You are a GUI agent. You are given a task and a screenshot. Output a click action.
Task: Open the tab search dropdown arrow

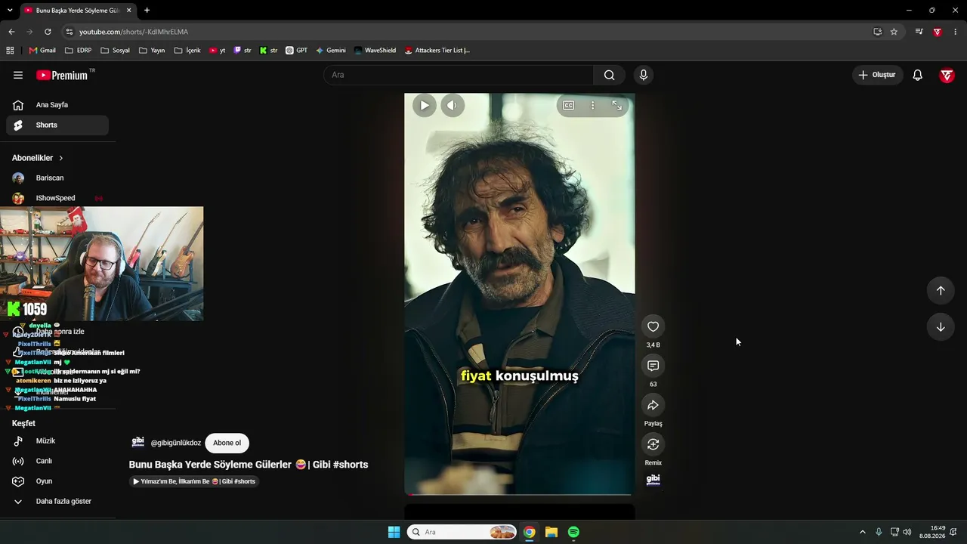(10, 11)
